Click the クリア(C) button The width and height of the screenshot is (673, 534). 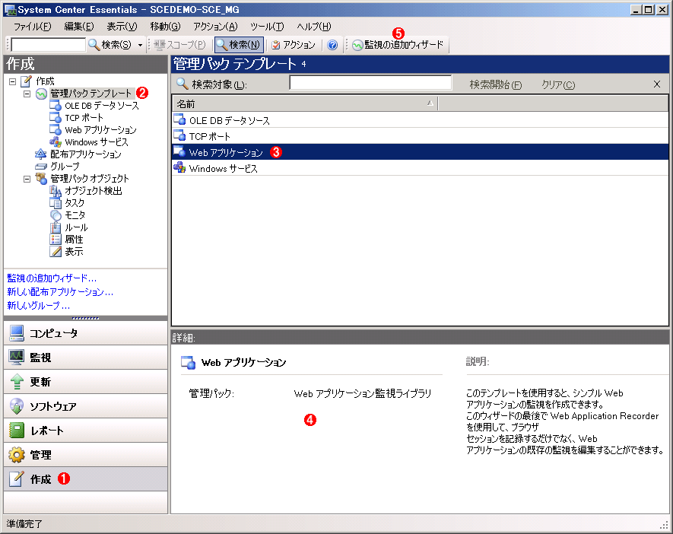point(558,84)
